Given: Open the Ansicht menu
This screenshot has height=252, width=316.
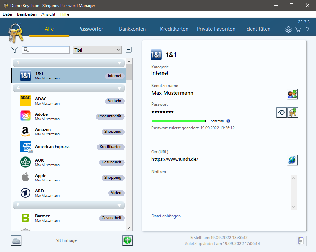Looking at the screenshot, I should click(x=48, y=14).
